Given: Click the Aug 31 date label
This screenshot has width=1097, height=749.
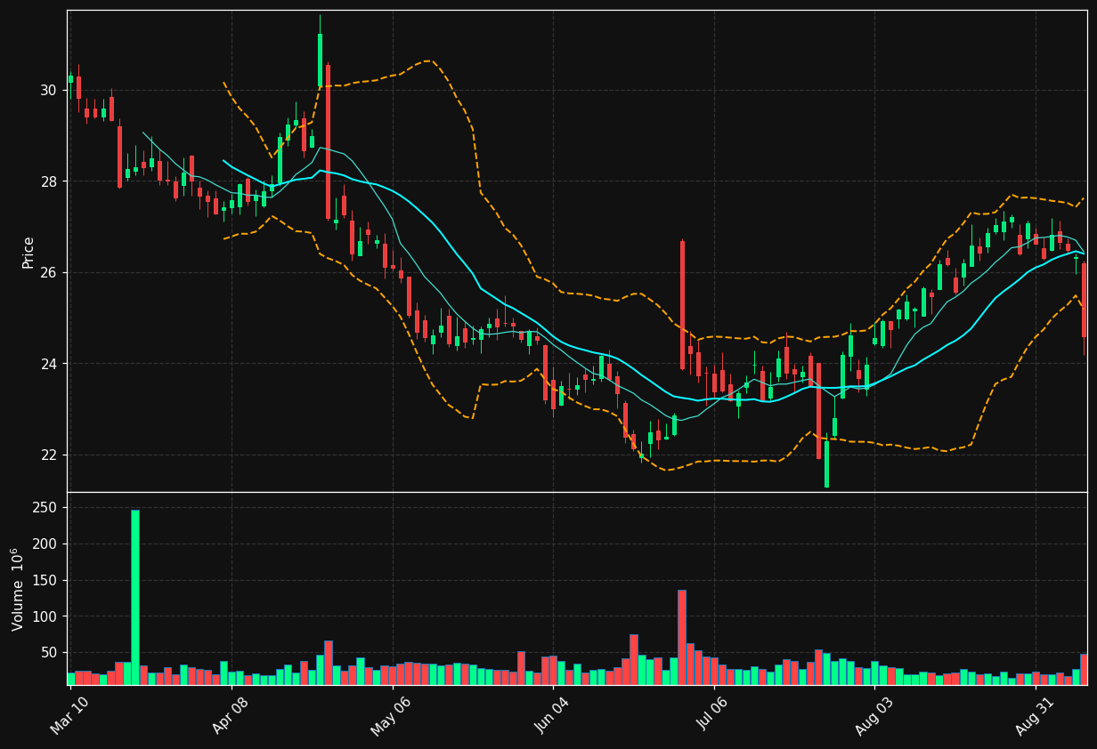Looking at the screenshot, I should tap(1036, 715).
